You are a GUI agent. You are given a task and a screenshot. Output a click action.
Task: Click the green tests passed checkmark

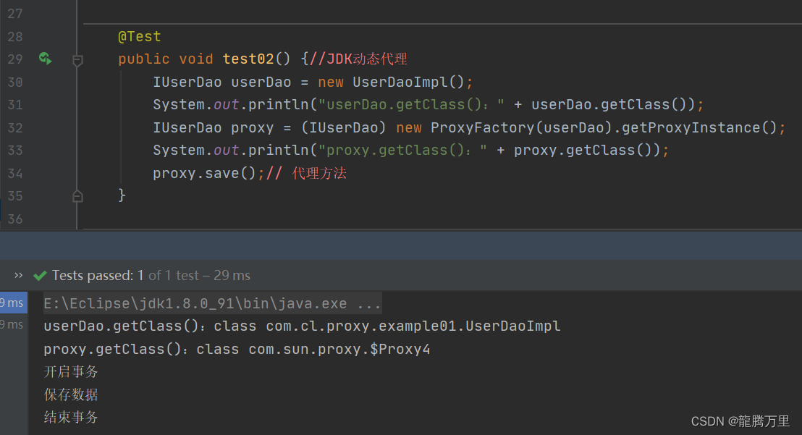(40, 276)
